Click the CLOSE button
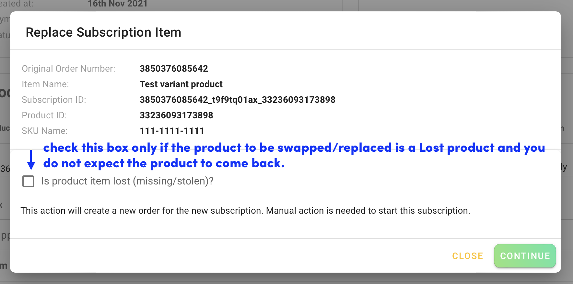 coord(468,256)
